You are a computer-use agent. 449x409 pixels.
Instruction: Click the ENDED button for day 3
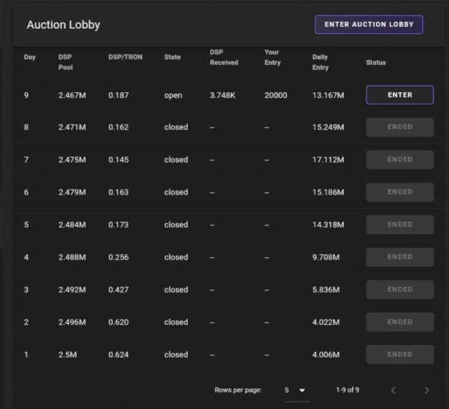[x=400, y=289]
